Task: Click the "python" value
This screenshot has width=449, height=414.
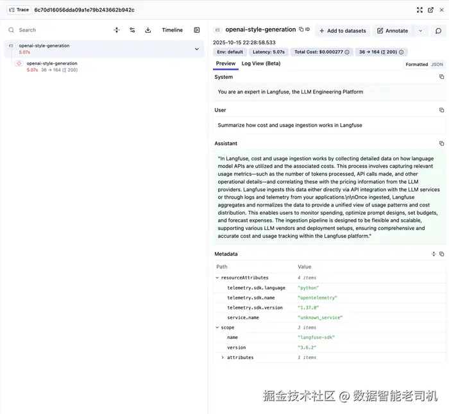Action: [x=308, y=288]
